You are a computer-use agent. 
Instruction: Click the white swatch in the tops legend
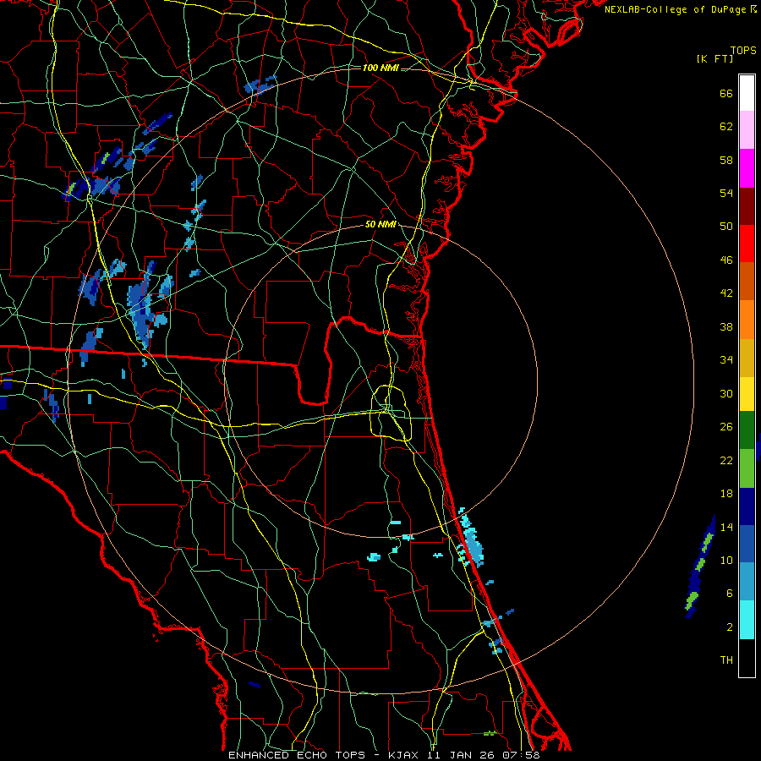click(x=747, y=93)
